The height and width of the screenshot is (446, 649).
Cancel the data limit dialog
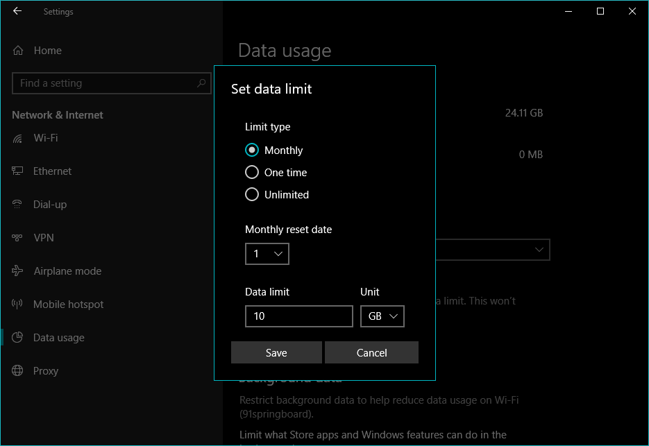[x=371, y=352]
